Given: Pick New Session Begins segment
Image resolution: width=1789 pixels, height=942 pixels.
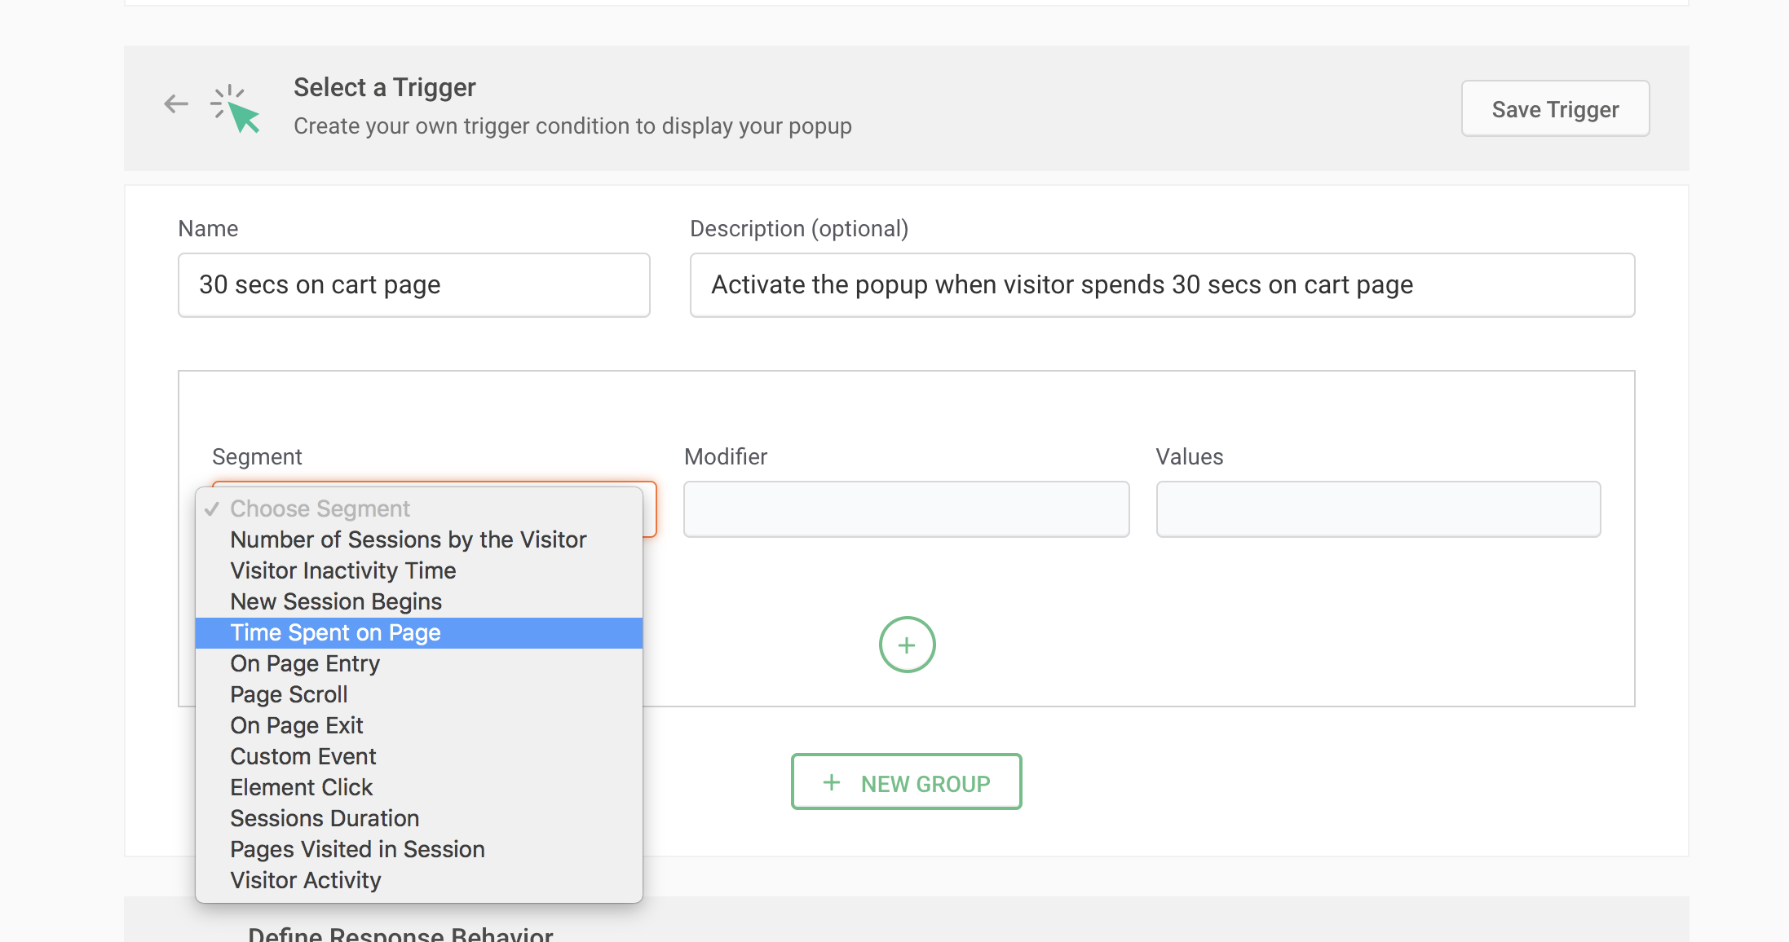Looking at the screenshot, I should click(x=336, y=602).
